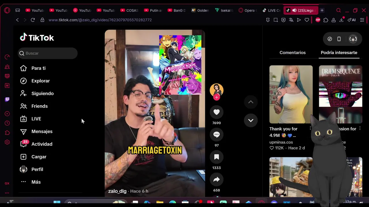Follow creator with the red plus badge
The height and width of the screenshot is (207, 369).
[216, 97]
